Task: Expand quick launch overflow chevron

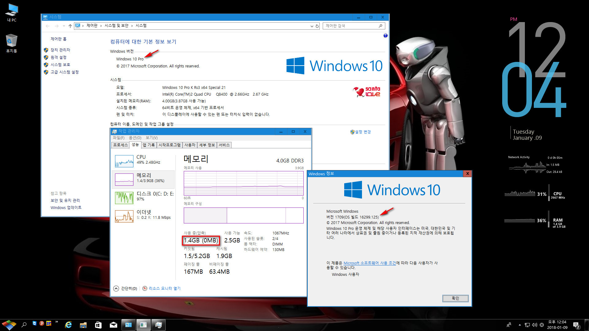Action: tap(57, 322)
